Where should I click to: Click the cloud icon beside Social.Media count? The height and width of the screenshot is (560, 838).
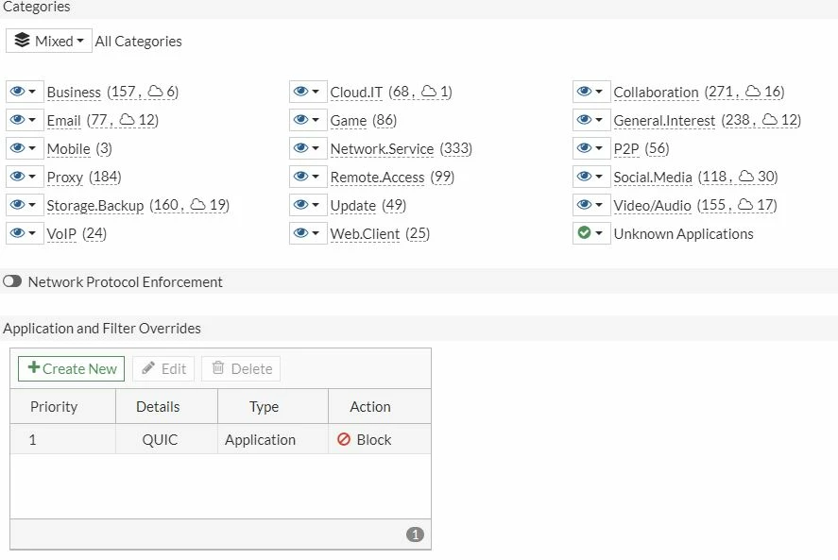click(x=746, y=176)
